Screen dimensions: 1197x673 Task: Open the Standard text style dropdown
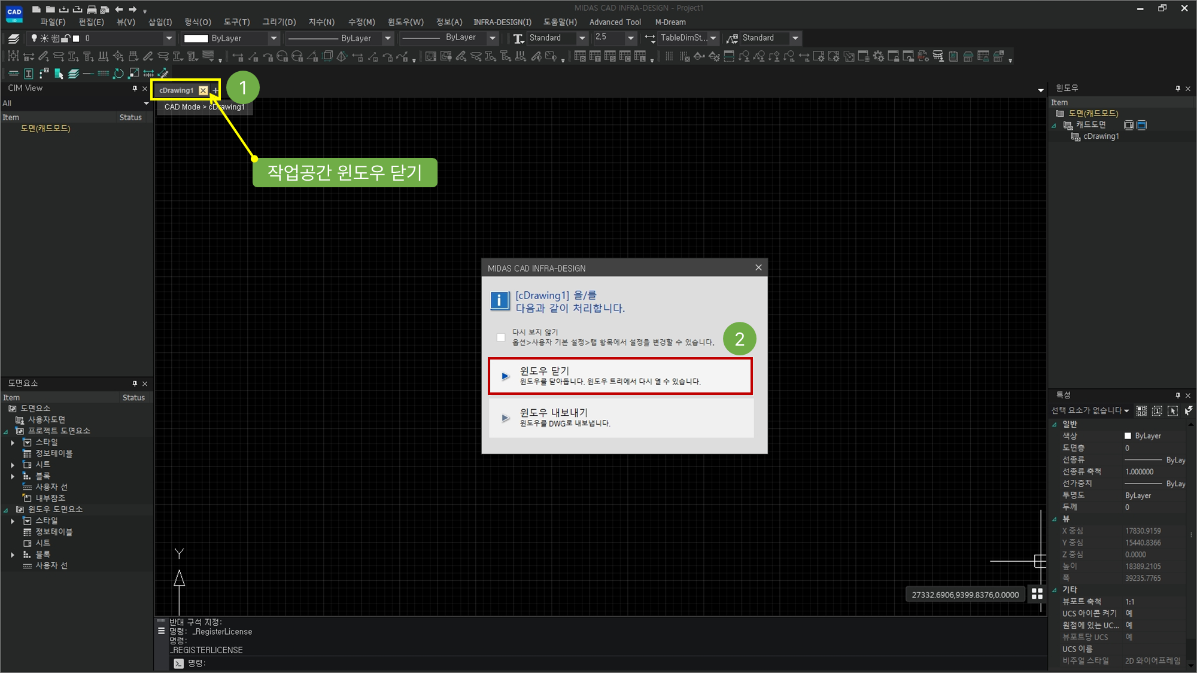(582, 38)
